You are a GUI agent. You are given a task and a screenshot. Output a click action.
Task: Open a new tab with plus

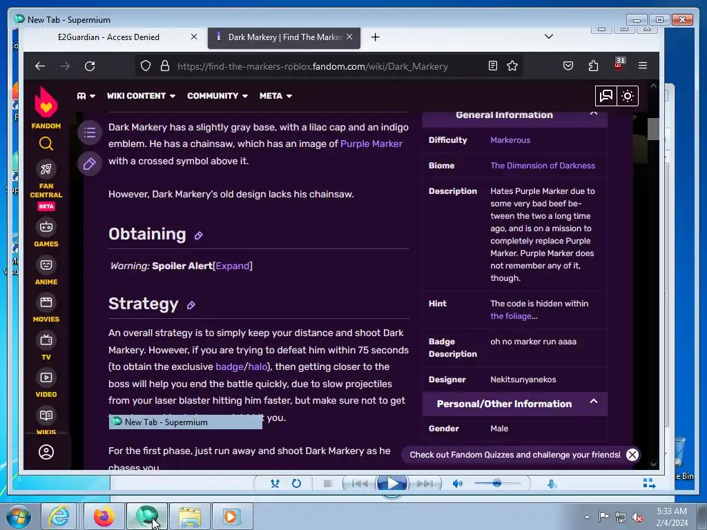coord(375,37)
